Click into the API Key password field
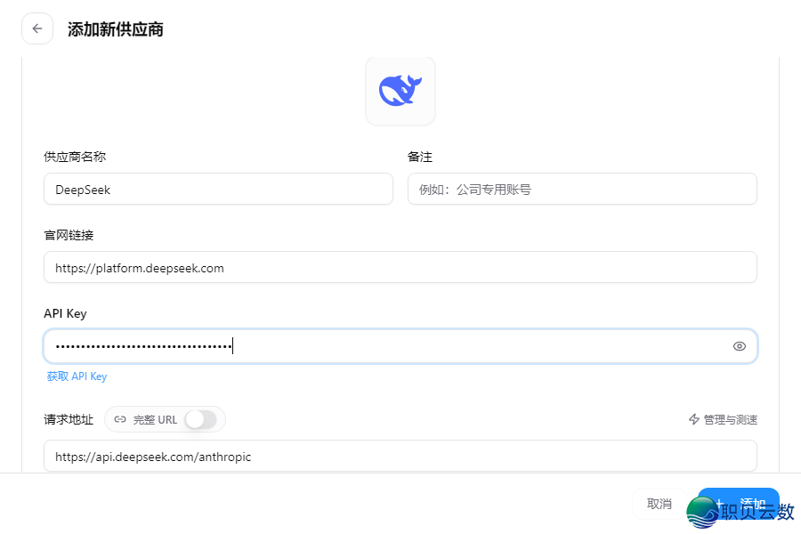Image resolution: width=801 pixels, height=534 pixels. (400, 346)
